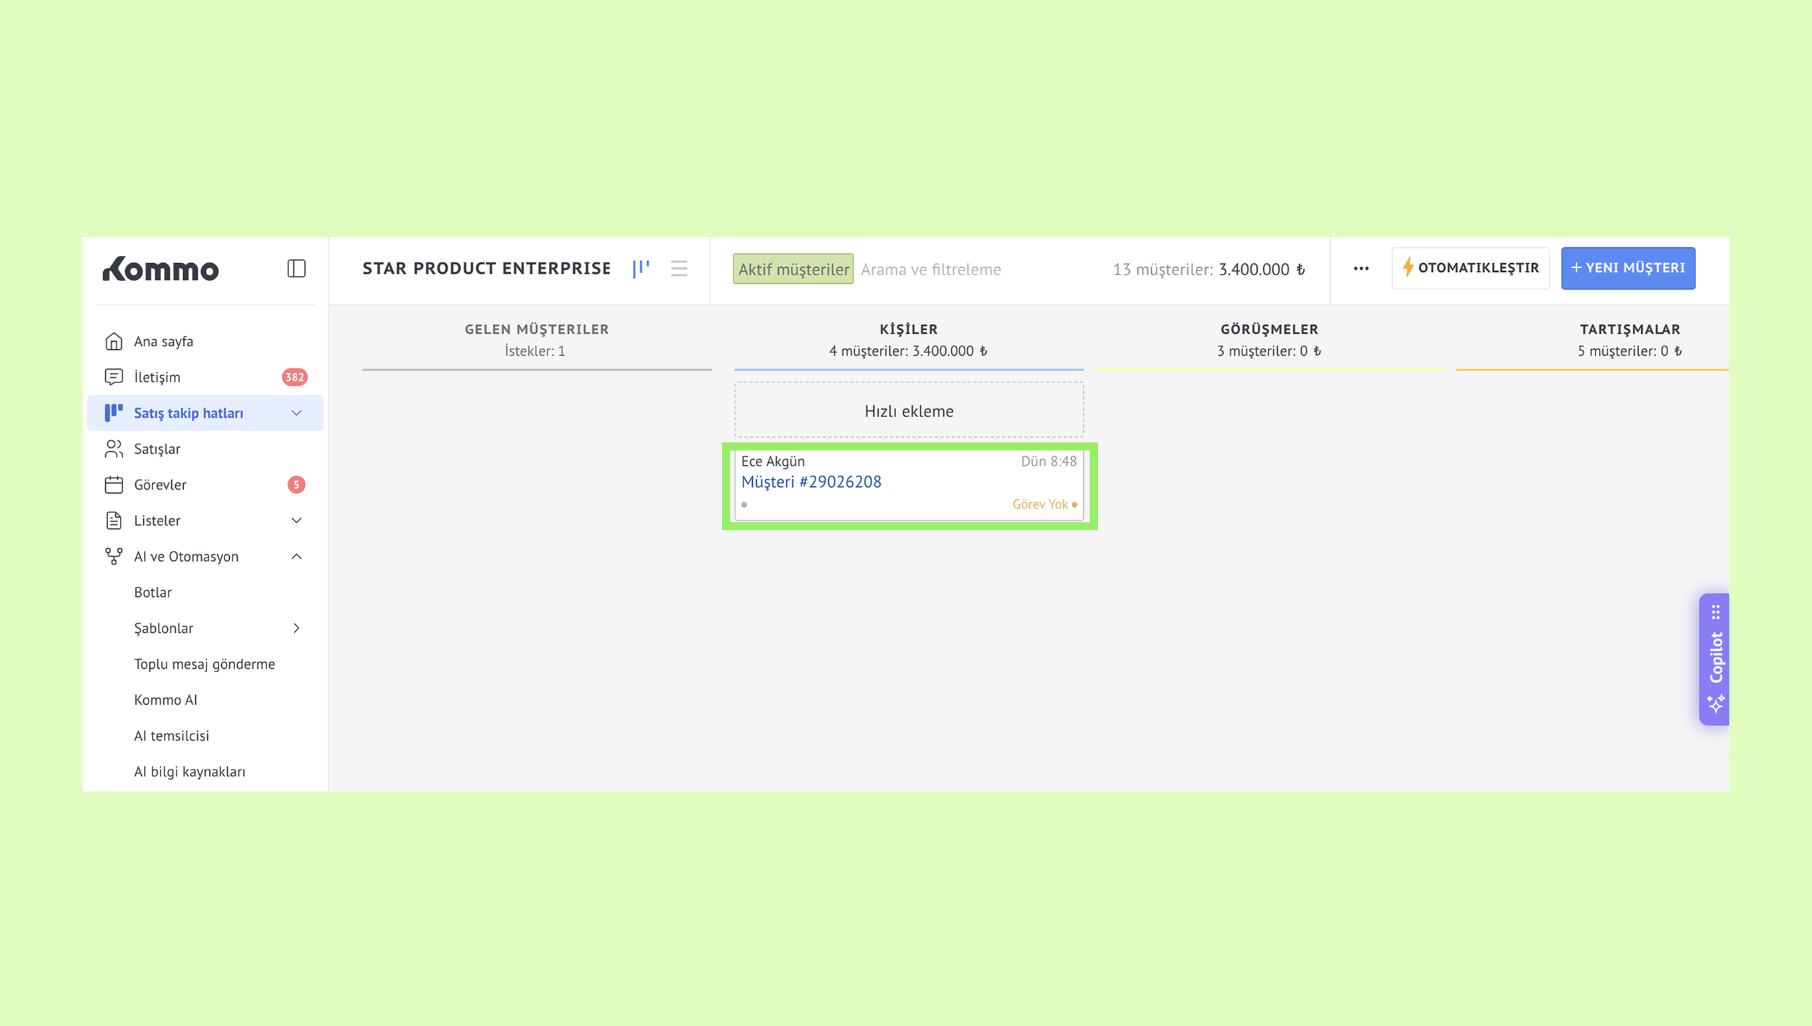
Task: Click the Arama ve filtreleme search field
Action: [x=931, y=269]
